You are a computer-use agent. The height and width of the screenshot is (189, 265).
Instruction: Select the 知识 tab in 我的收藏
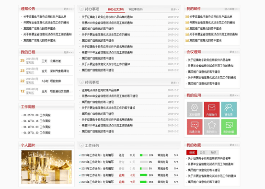[x=213, y=153]
